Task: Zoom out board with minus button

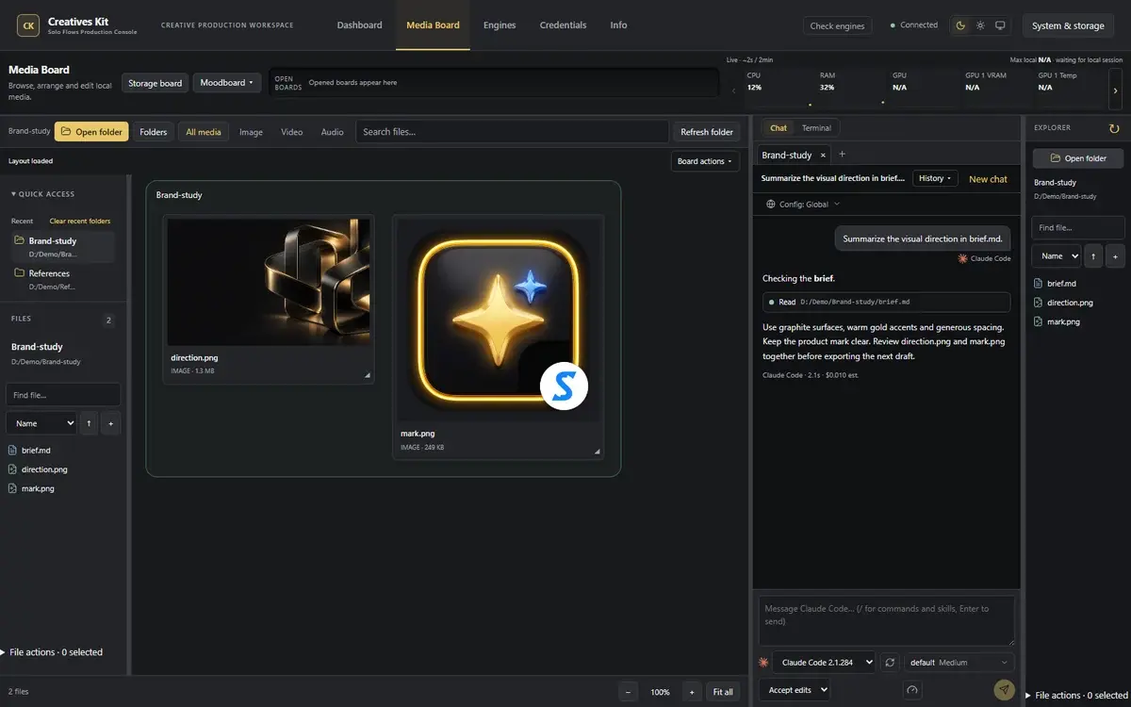Action: pyautogui.click(x=629, y=692)
